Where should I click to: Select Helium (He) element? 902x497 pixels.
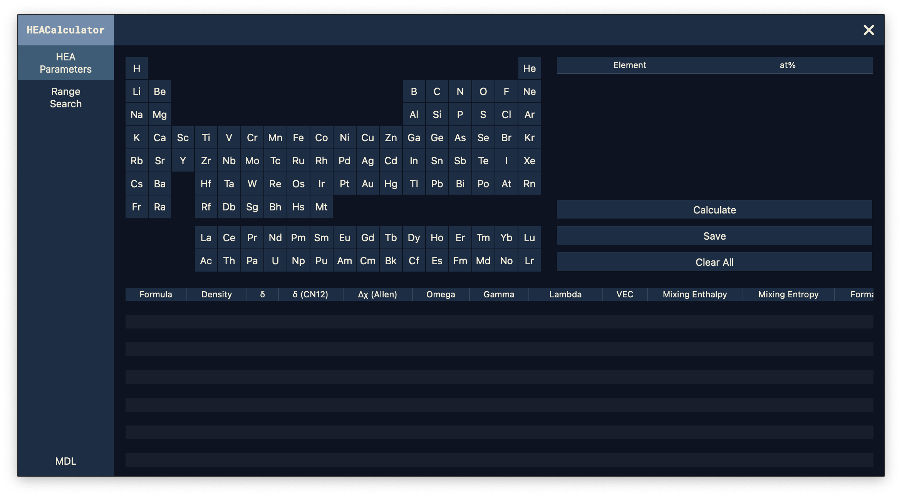pos(530,68)
